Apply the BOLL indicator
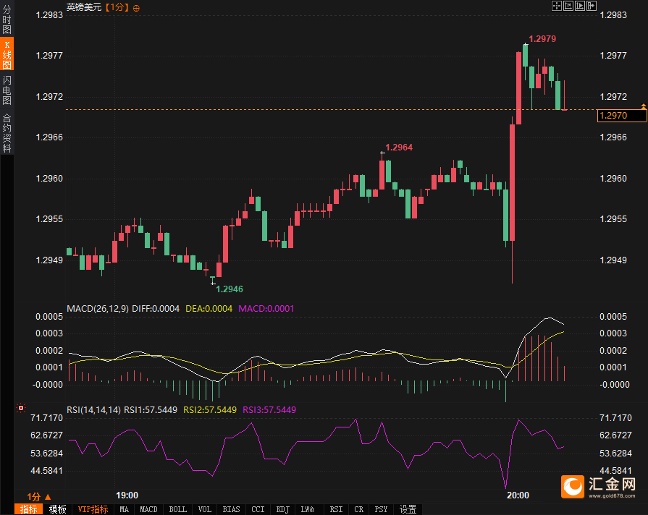 point(177,509)
